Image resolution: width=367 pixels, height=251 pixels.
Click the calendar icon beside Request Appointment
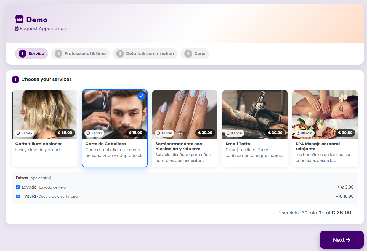pyautogui.click(x=17, y=29)
